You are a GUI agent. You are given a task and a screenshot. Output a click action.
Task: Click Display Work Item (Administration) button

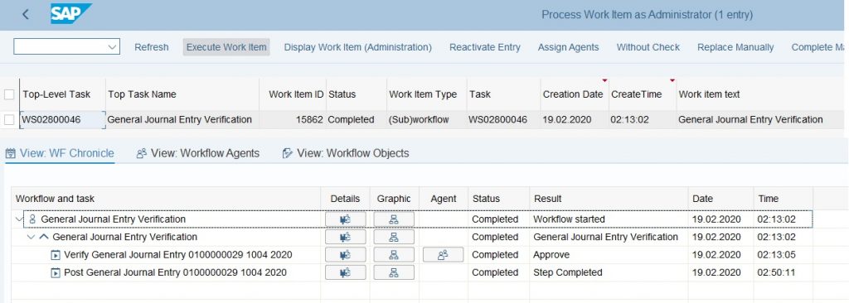pyautogui.click(x=358, y=47)
